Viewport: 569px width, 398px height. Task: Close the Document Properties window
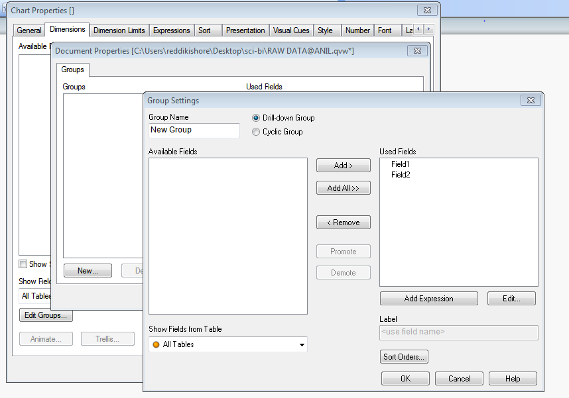pos(417,51)
